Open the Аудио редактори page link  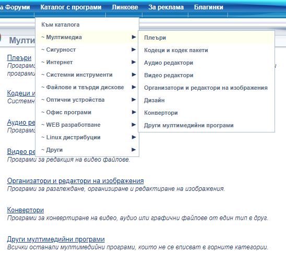coord(21,123)
